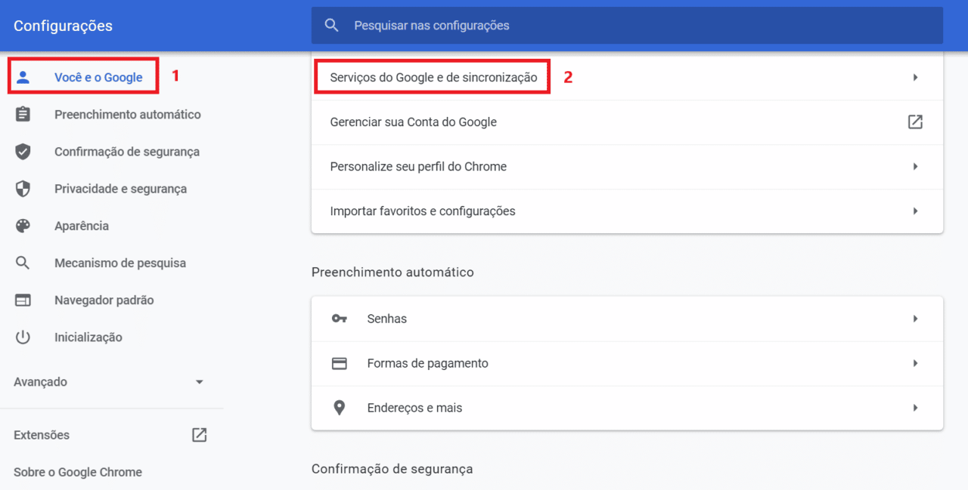Click the browser window icon for Navegador padrão
This screenshot has height=490, width=968.
pos(23,300)
